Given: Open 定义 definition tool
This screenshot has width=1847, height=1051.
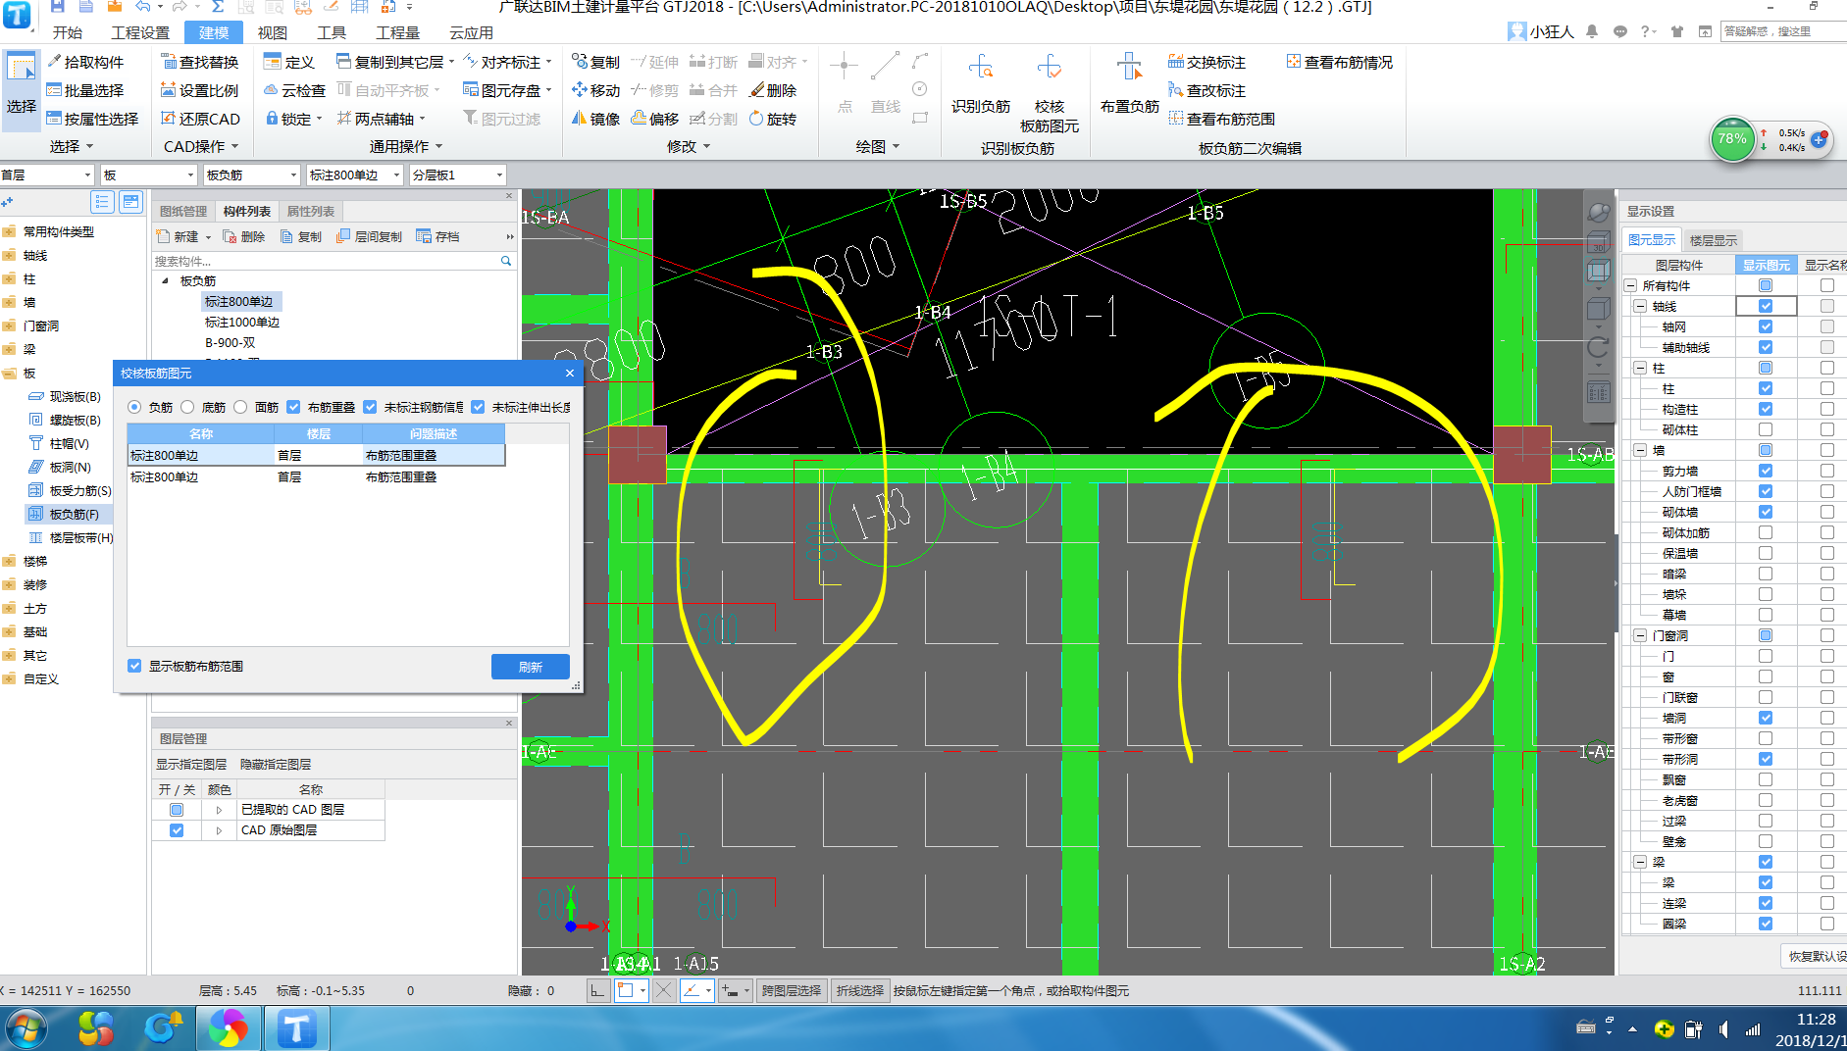Looking at the screenshot, I should [289, 62].
